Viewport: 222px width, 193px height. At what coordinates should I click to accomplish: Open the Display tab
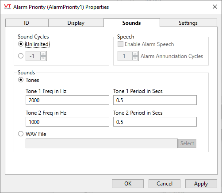pyautogui.click(x=76, y=23)
